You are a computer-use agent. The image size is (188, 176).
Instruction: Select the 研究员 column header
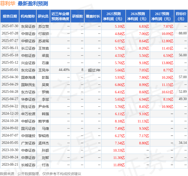[43, 16]
